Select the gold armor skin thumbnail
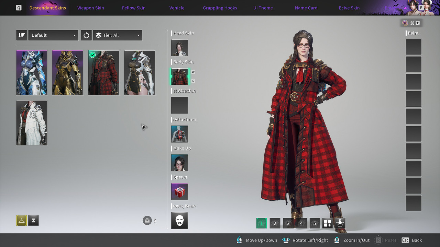 68,73
